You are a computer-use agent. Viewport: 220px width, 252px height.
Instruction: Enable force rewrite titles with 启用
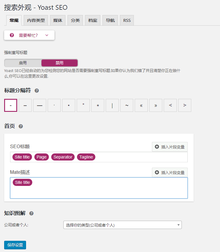point(23,63)
